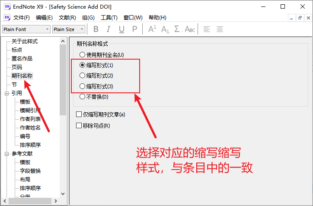Apply Plain formatting with the P button
313x206 pixels.
point(135,29)
